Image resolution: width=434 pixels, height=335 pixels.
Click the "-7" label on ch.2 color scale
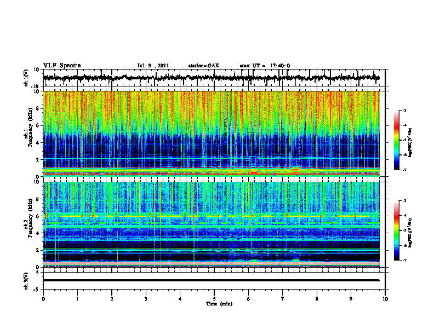click(404, 260)
